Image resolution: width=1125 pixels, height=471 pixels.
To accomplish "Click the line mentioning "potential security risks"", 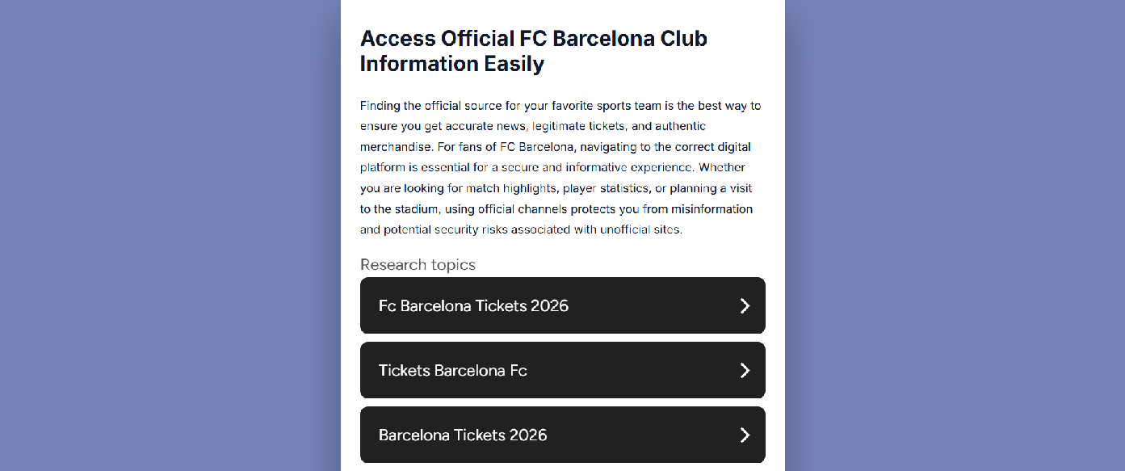I will coord(521,229).
